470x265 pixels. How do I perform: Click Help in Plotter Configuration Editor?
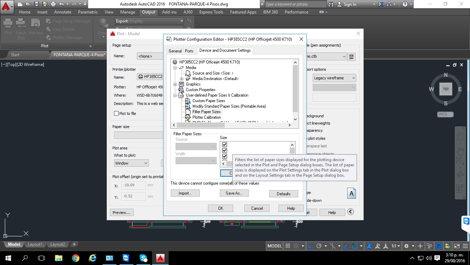click(291, 208)
